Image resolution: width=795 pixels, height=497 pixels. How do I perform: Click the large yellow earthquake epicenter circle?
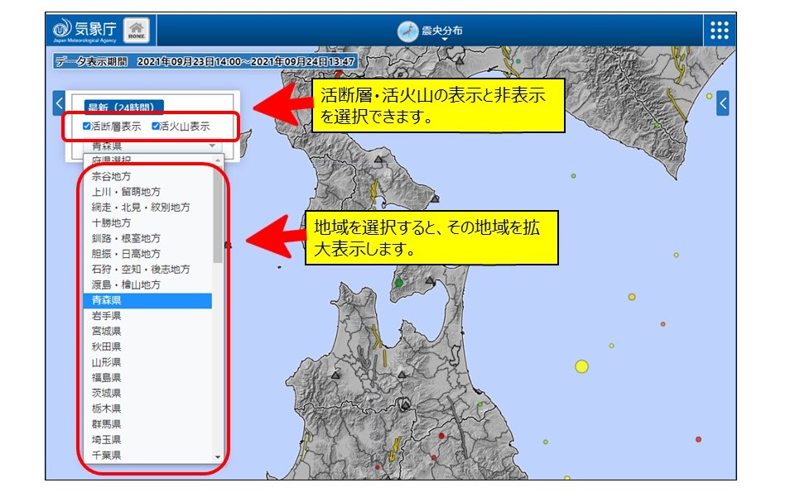pyautogui.click(x=581, y=366)
